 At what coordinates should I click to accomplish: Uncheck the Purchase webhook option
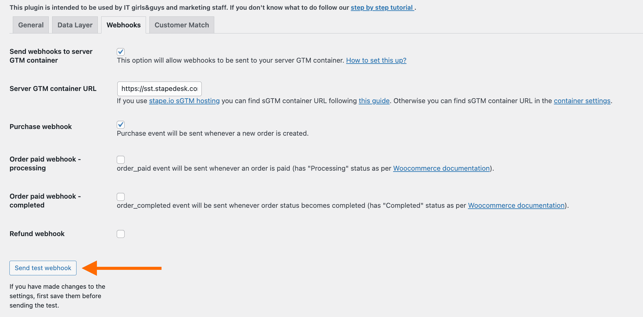coord(120,124)
